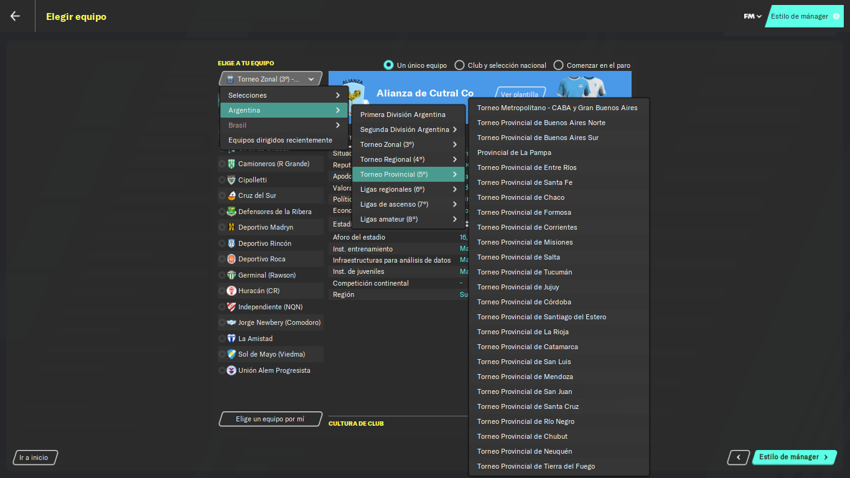The height and width of the screenshot is (478, 850).
Task: Select Torneo Provincial de Tucumán
Action: point(559,272)
